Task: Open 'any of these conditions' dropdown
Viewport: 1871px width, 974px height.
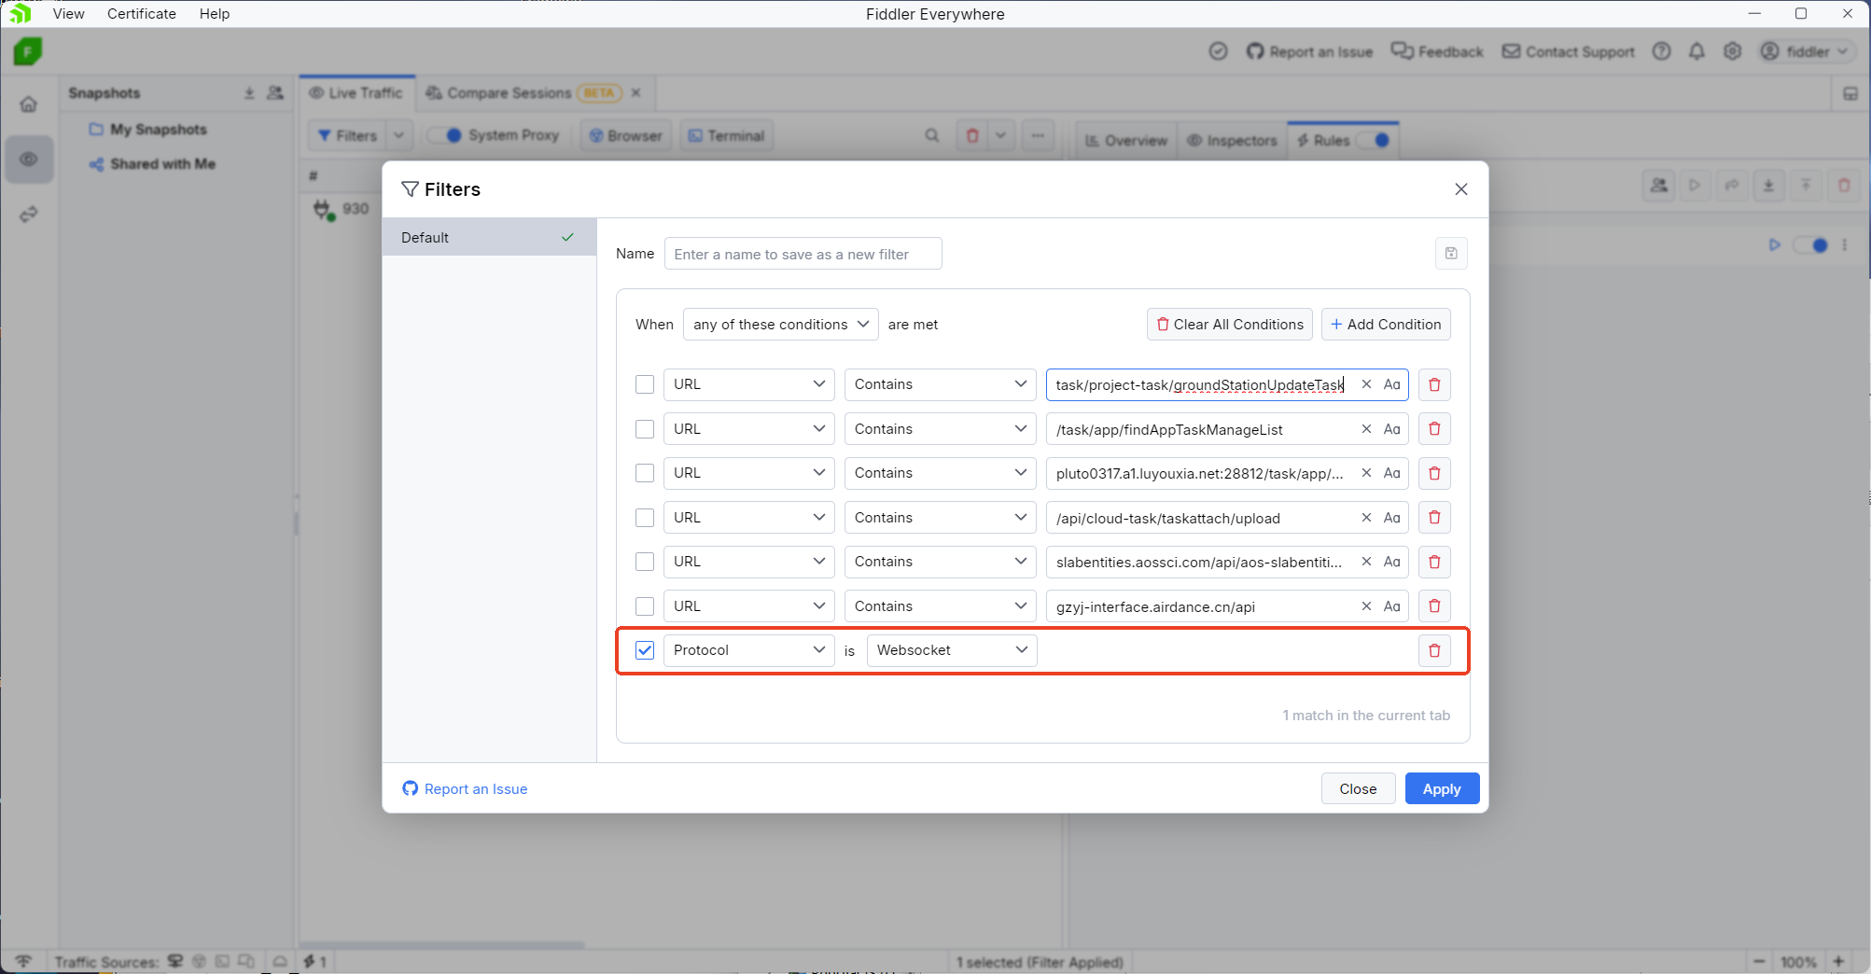Action: 781,325
